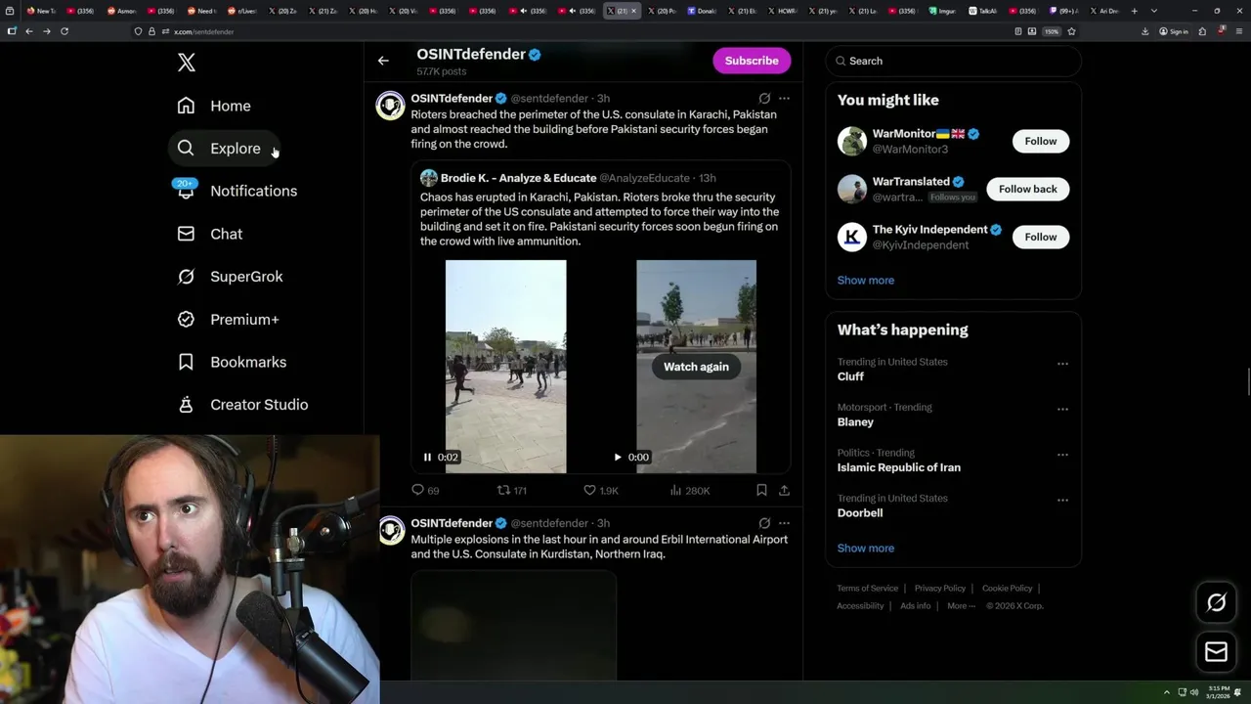Image resolution: width=1251 pixels, height=704 pixels.
Task: Open Chat in the sidebar
Action: tap(209, 234)
